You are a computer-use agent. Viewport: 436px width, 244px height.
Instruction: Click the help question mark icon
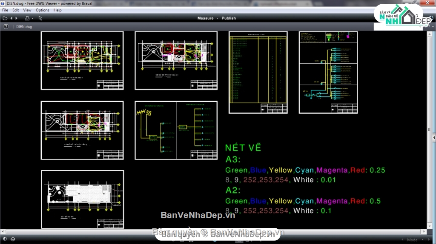tap(6, 26)
